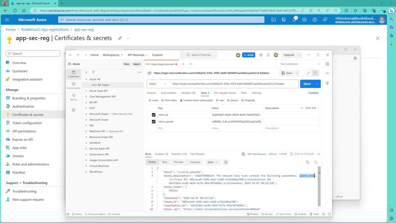Open the Send button dropdown arrow
The image size is (396, 223).
click(317, 84)
